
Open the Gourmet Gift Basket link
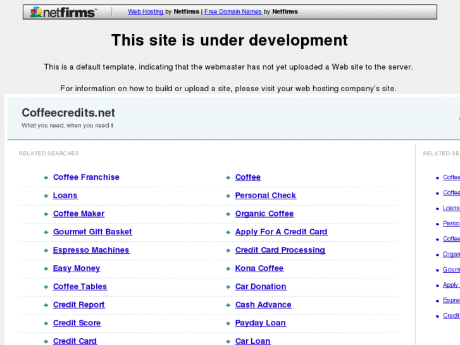(92, 232)
